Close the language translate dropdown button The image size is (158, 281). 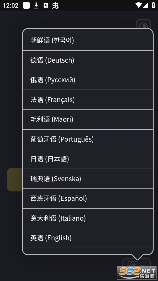point(137,265)
